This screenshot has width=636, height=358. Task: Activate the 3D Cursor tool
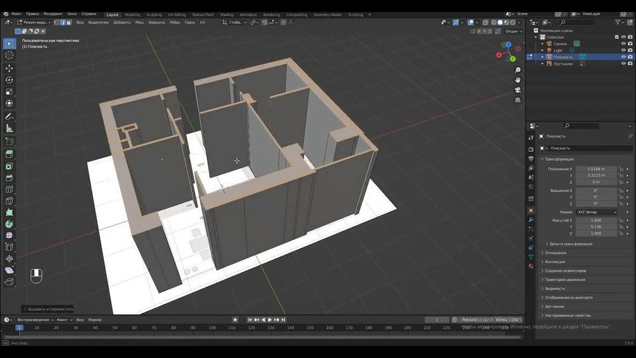10,55
